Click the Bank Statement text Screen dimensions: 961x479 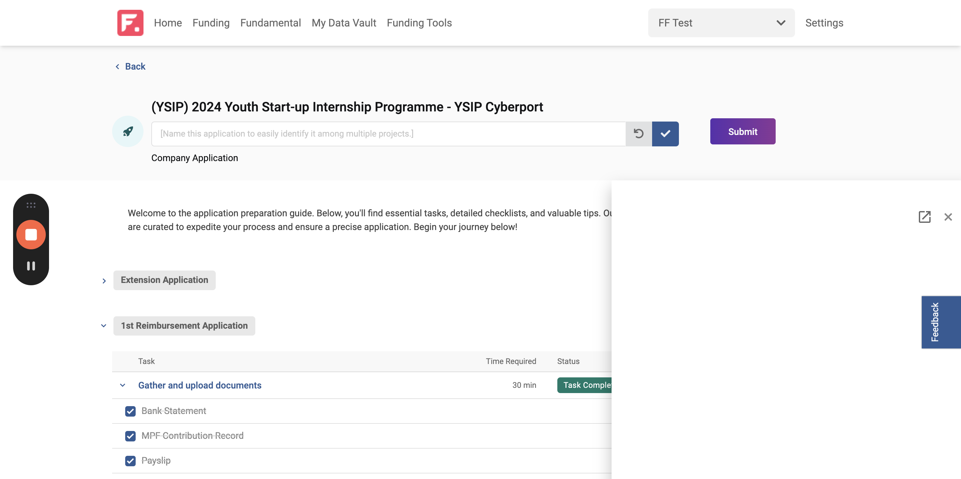click(174, 411)
